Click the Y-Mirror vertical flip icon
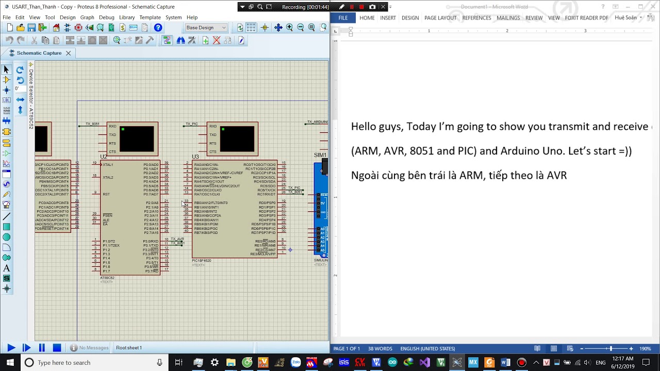 pos(20,110)
